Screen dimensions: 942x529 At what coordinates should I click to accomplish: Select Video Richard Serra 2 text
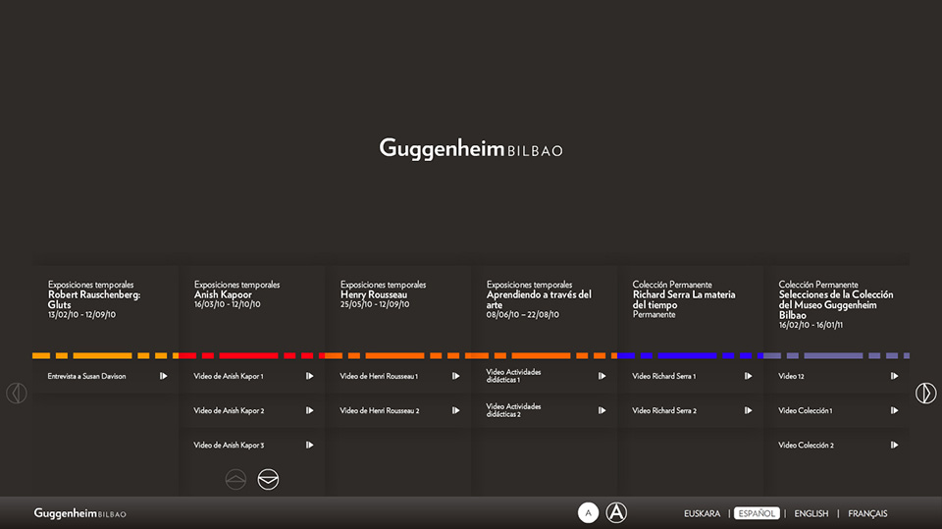[x=664, y=410]
